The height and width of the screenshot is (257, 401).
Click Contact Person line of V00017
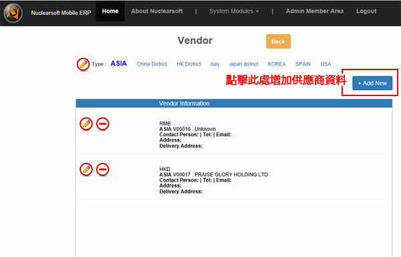coord(195,180)
